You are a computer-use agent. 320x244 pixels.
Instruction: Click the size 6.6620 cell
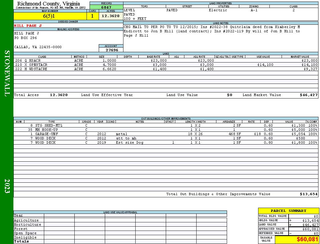(x=109, y=69)
